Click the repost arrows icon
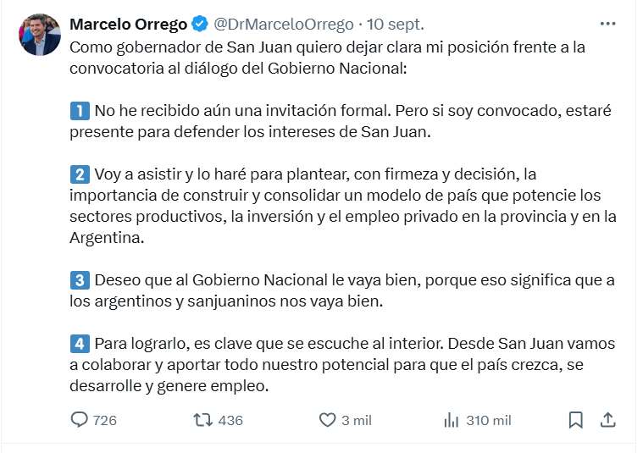 [x=202, y=420]
